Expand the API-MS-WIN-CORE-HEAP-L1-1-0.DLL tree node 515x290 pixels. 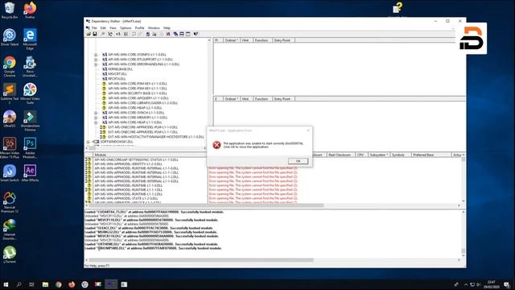point(96,122)
